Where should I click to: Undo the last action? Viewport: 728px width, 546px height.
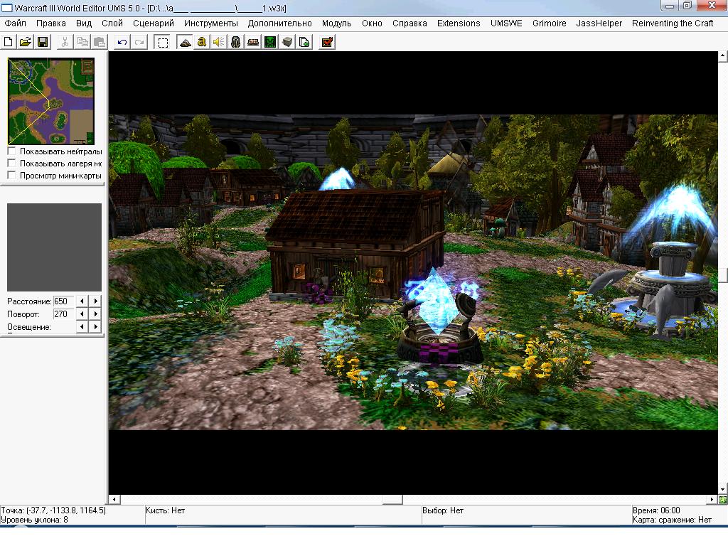(x=122, y=42)
